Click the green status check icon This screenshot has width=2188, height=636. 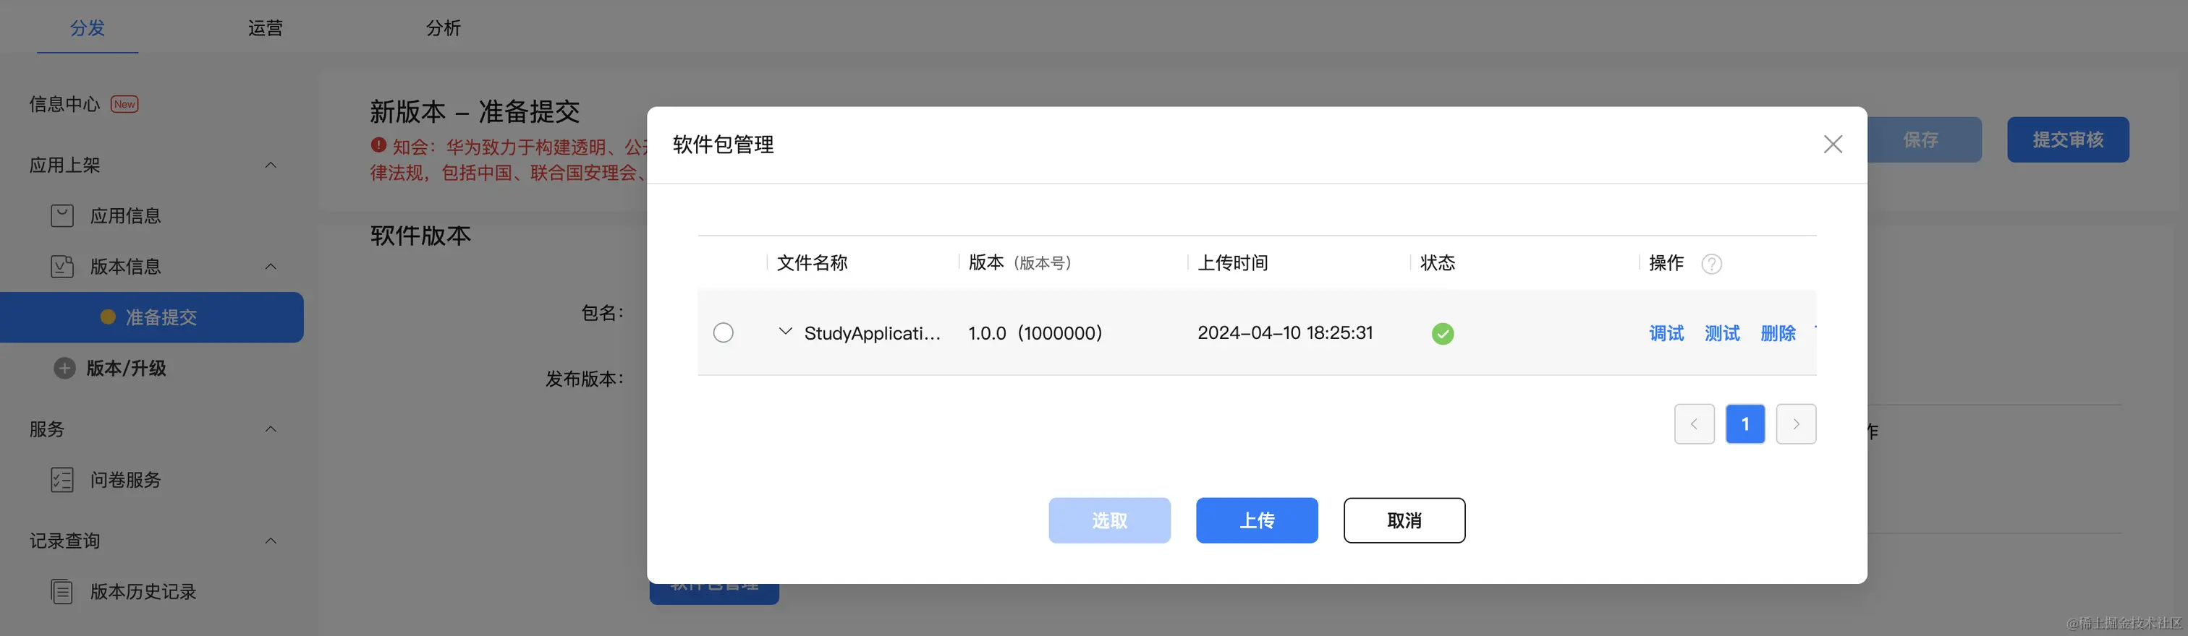point(1442,333)
